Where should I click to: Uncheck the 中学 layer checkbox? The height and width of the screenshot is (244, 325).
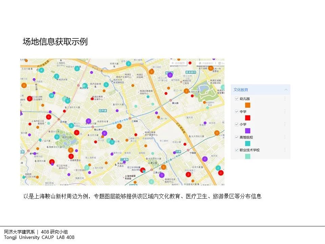pos(237,111)
